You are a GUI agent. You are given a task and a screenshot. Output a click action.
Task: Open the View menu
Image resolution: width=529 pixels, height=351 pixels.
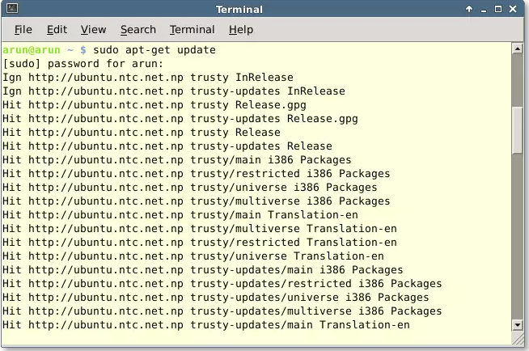pos(93,29)
